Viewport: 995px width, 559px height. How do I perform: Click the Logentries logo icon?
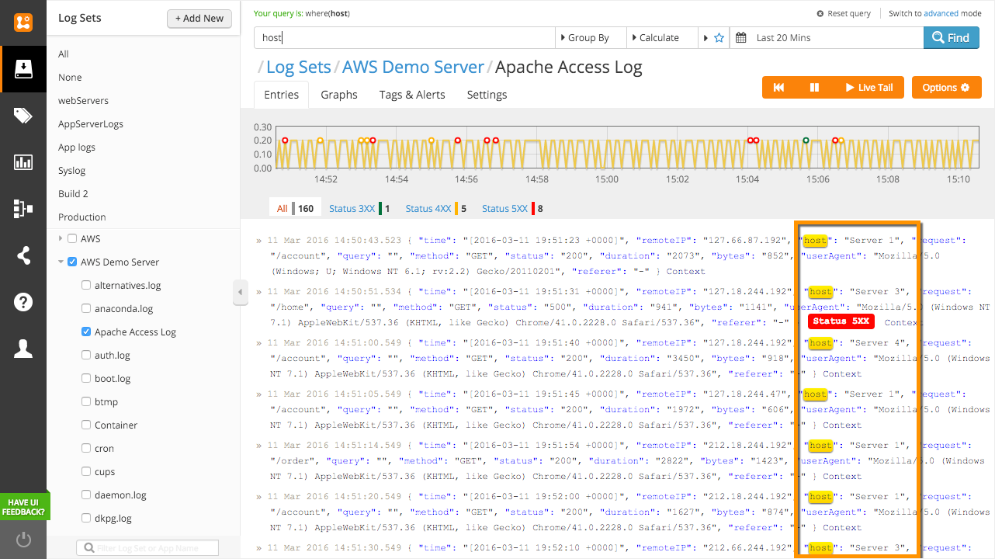23,23
